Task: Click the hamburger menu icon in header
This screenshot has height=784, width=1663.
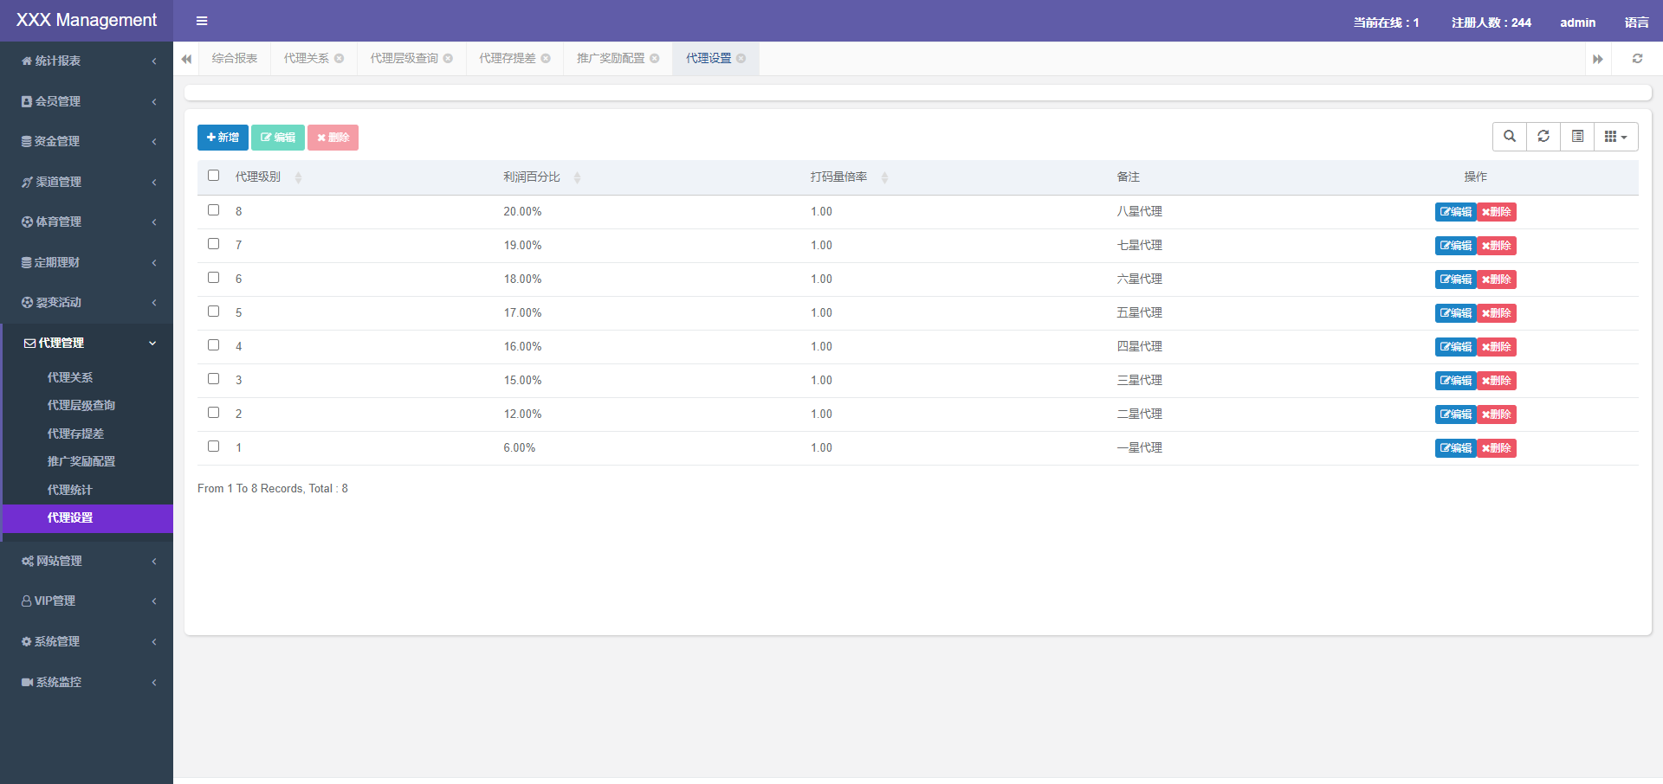Action: coord(202,21)
